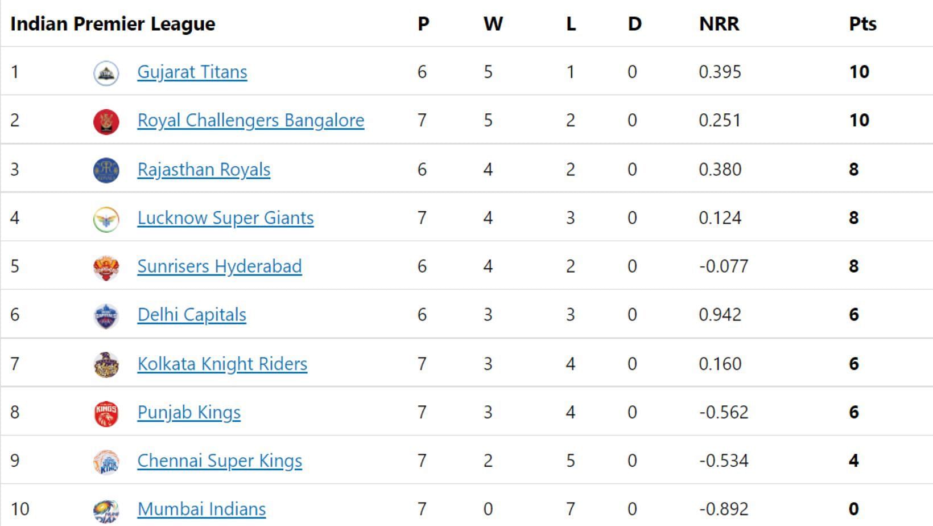
Task: Click the Gujarat Titans team logo
Action: coord(106,73)
